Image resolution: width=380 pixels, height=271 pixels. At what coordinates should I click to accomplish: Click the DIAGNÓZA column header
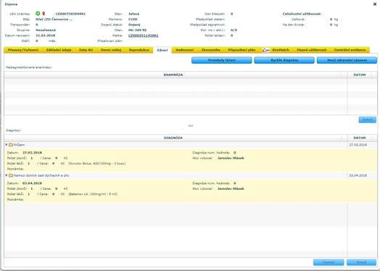coord(173,138)
